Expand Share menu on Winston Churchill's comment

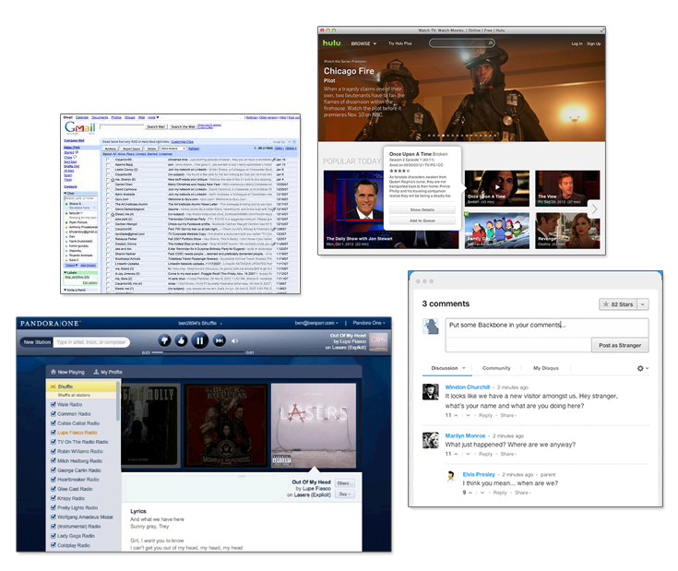coord(508,415)
